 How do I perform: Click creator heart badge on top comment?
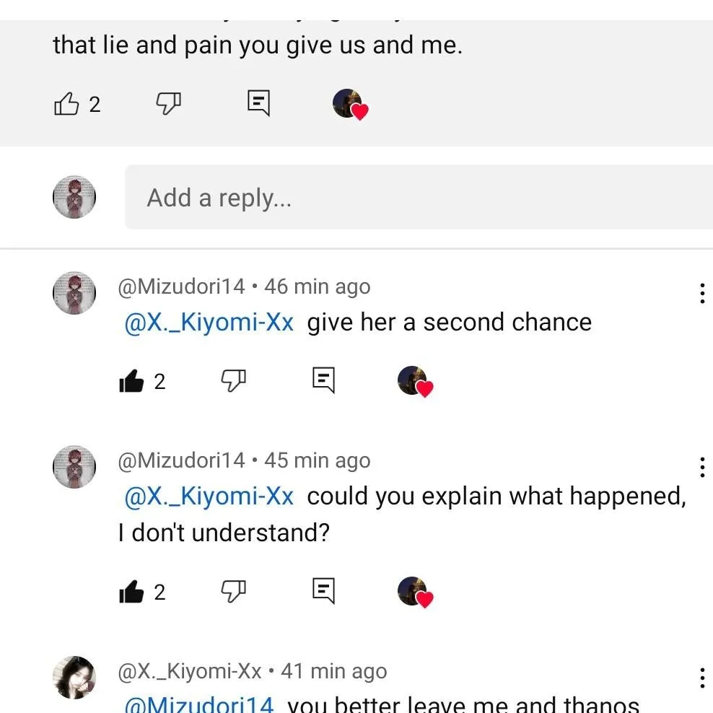(350, 105)
